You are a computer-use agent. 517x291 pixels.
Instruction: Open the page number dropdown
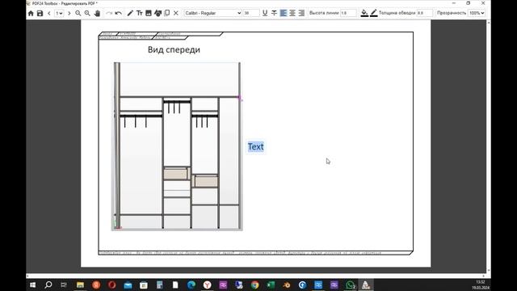coord(59,13)
